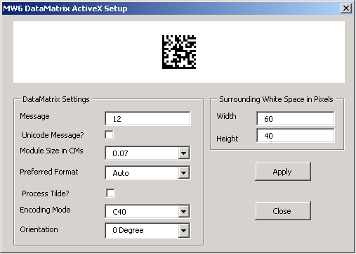Click the Message input field containing 12
This screenshot has height=254, width=356.
(147, 119)
